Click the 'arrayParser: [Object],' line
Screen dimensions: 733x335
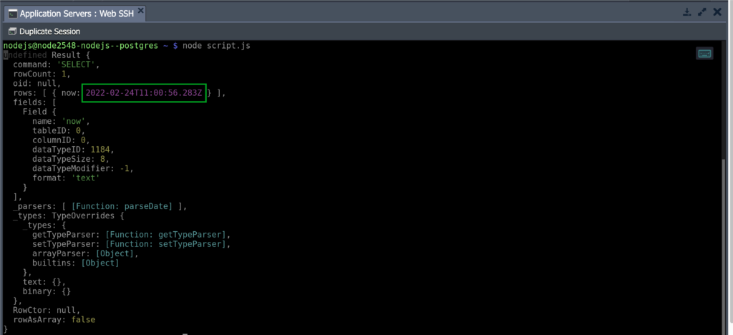click(85, 253)
